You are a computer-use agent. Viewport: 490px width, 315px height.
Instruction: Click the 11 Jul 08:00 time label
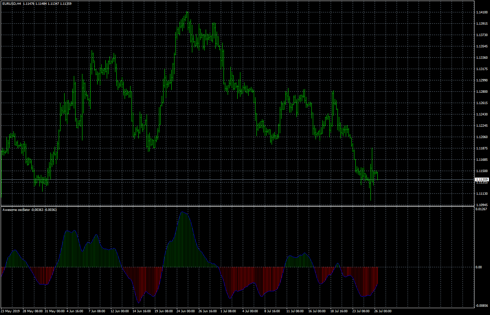point(295,311)
